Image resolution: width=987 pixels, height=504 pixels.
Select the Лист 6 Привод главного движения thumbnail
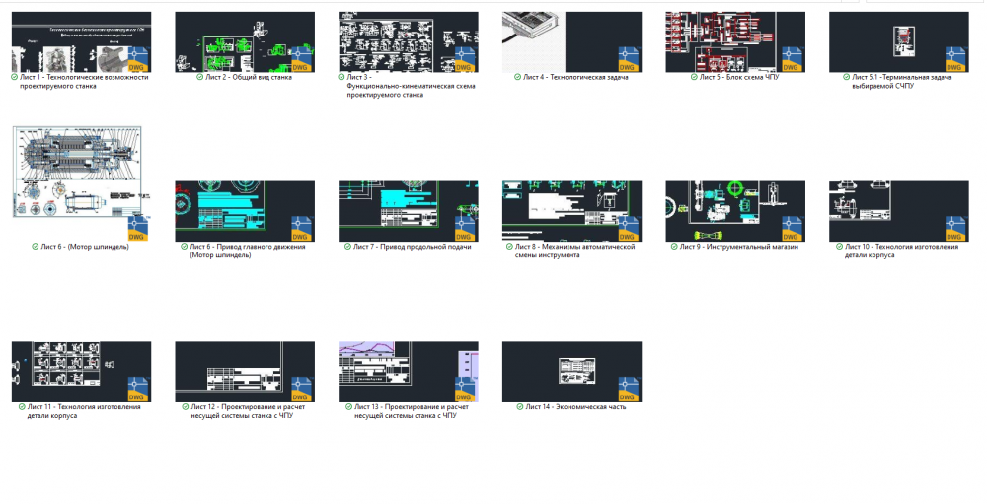click(245, 211)
